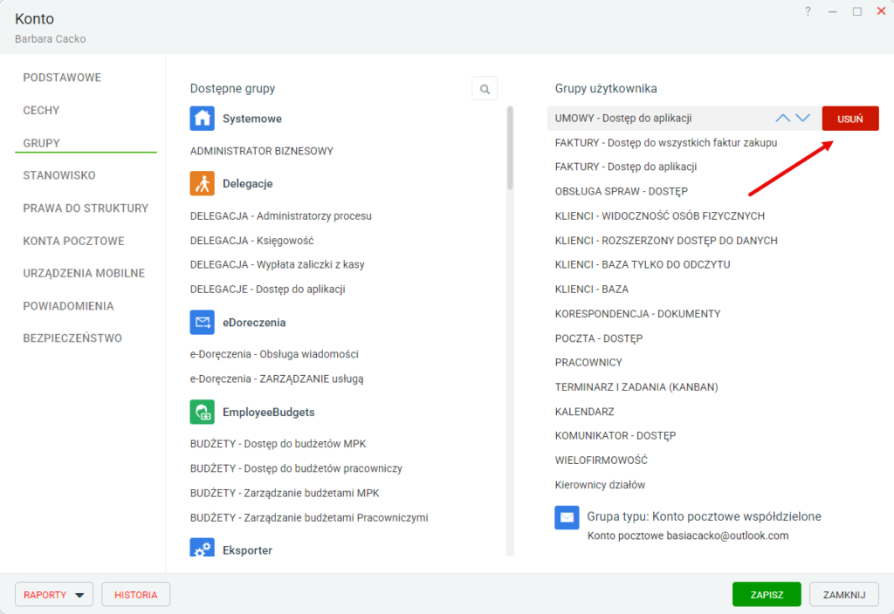Select KLIENCI - ROZSZERZONY DOSTĘP DO DANYCH
The height and width of the screenshot is (614, 894).
pyautogui.click(x=666, y=241)
